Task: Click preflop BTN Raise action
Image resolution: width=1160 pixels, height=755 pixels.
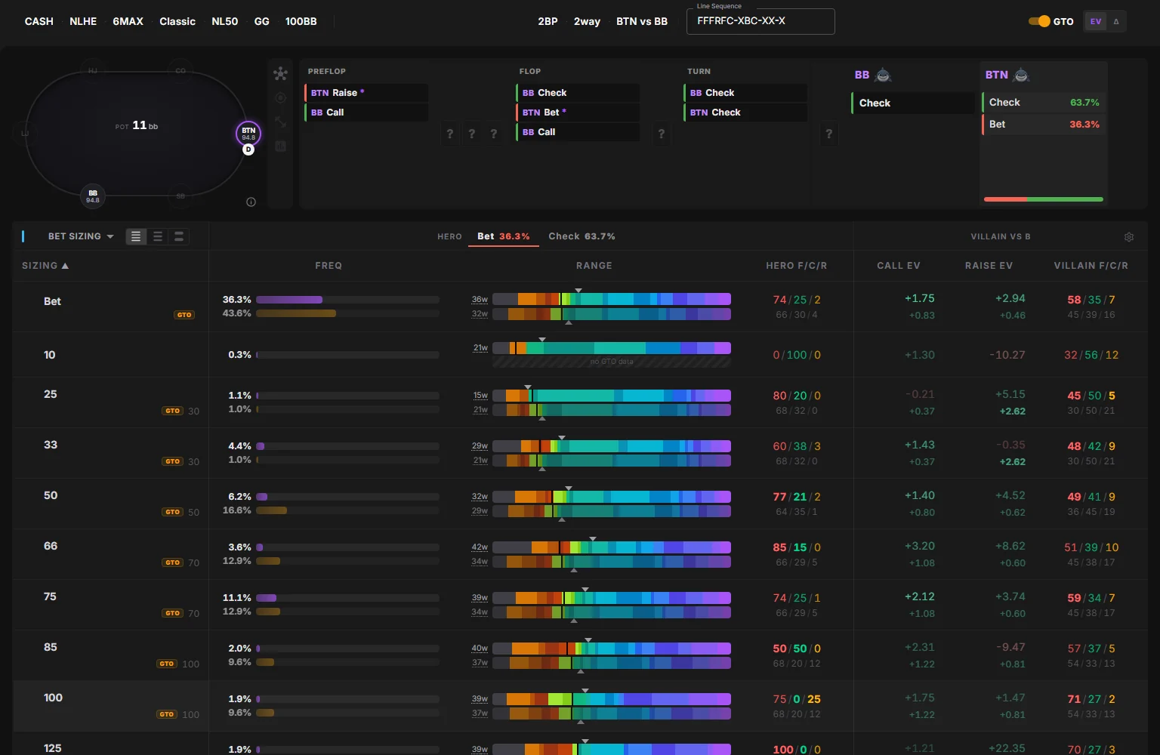Action: [366, 93]
